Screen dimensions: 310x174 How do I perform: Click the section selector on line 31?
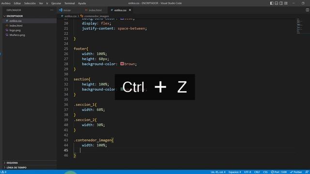point(82,79)
